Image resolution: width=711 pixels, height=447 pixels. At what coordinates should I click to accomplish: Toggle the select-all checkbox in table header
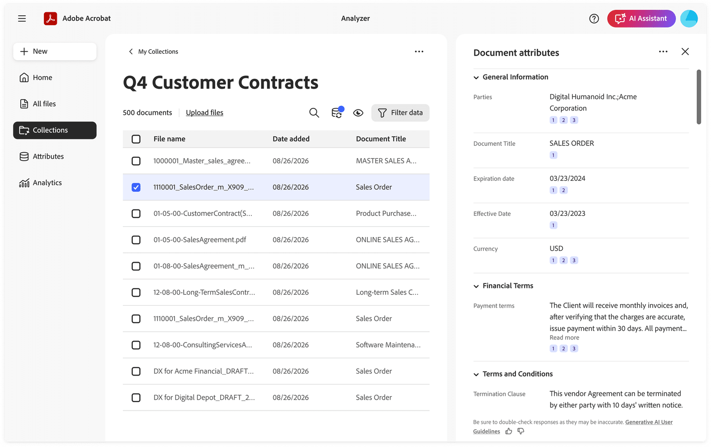coord(136,139)
